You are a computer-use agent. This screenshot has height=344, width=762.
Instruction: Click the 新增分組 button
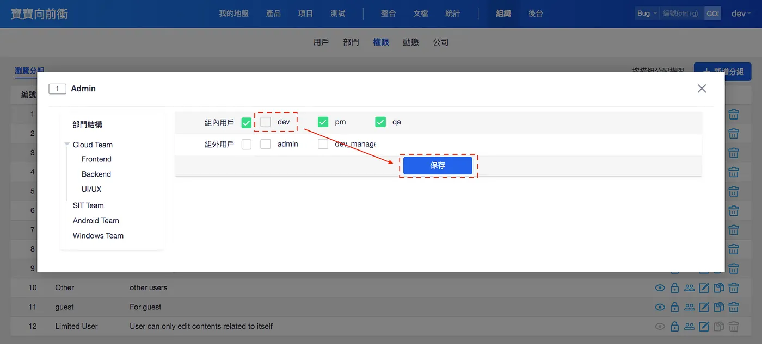pos(722,72)
